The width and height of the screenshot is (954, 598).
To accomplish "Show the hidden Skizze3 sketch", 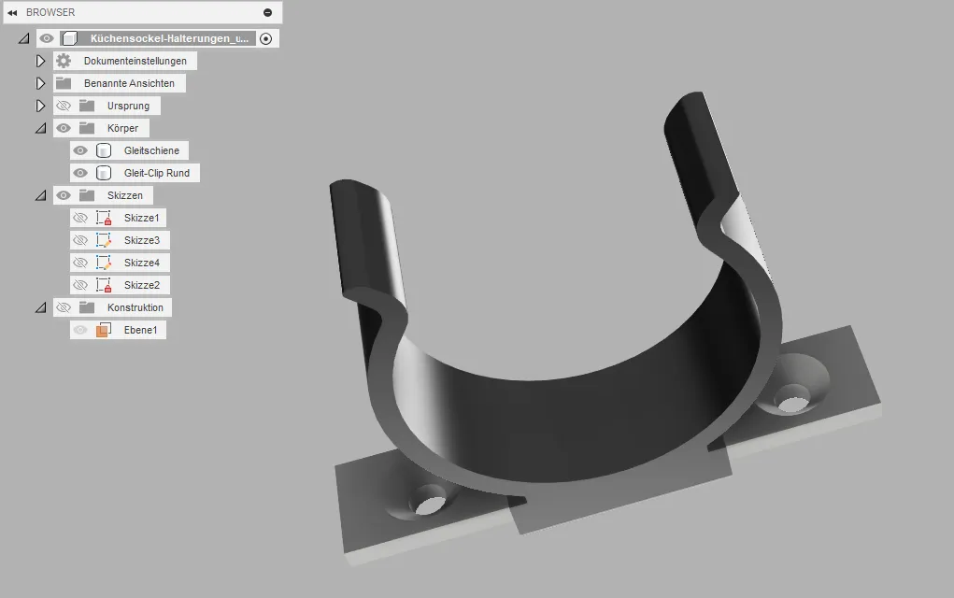I will point(80,240).
